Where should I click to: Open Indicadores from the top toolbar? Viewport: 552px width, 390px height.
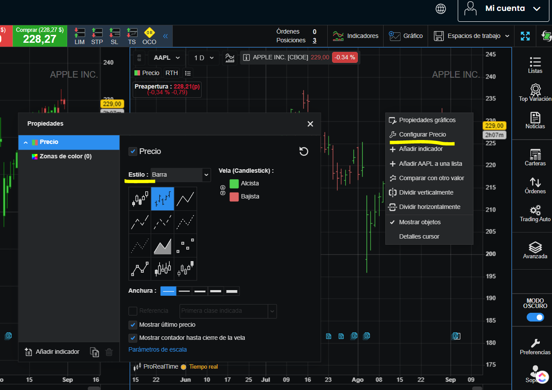click(x=355, y=36)
